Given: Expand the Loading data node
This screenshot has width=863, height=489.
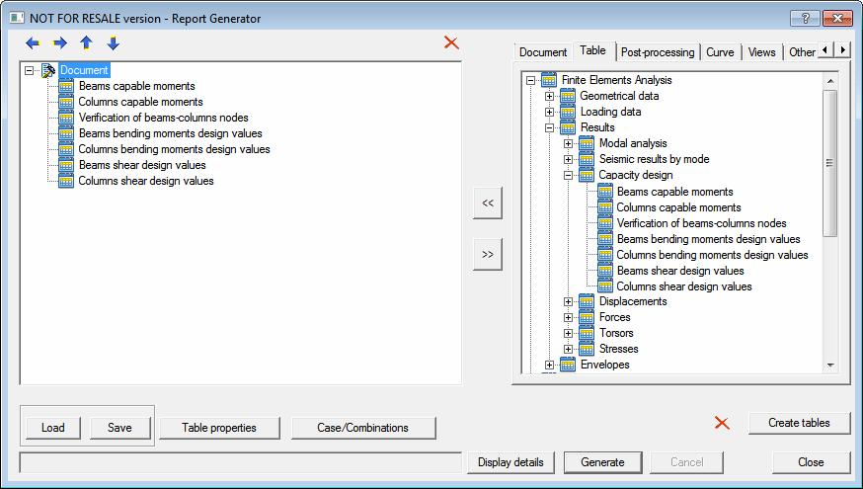Looking at the screenshot, I should pos(549,112).
